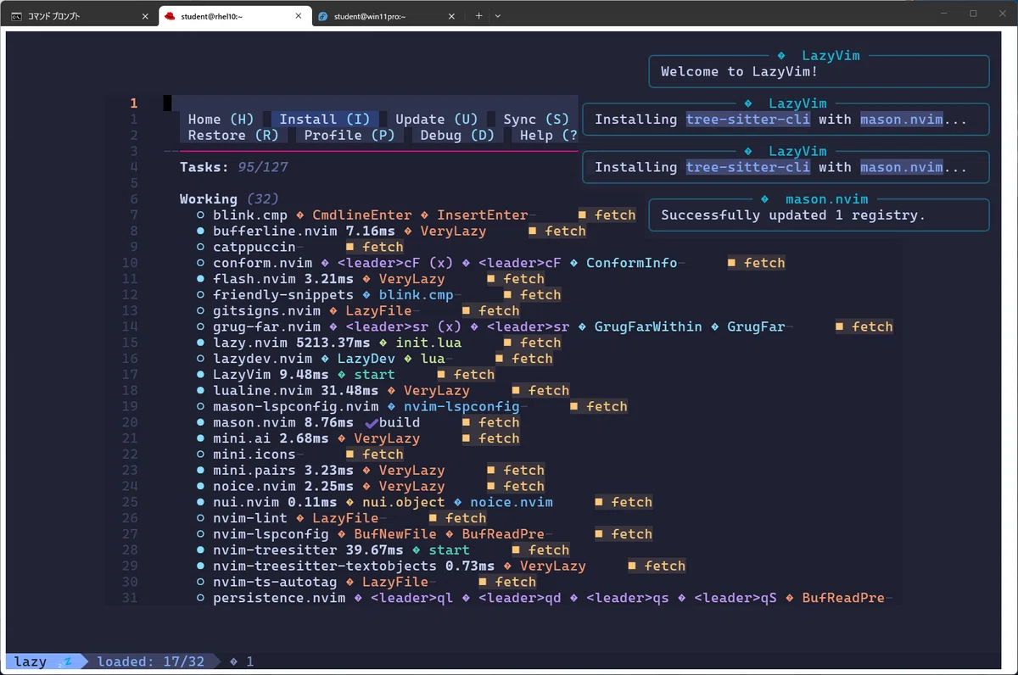Viewport: 1018px width, 675px height.
Task: Click the fetch tag on lazy.nvim row
Action: pyautogui.click(x=532, y=343)
